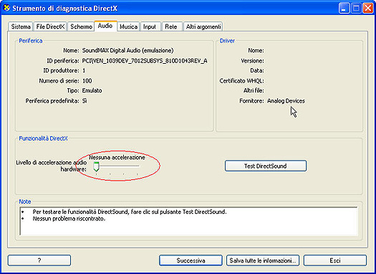Click the serial number value 100
The height and width of the screenshot is (274, 376).
tap(87, 80)
